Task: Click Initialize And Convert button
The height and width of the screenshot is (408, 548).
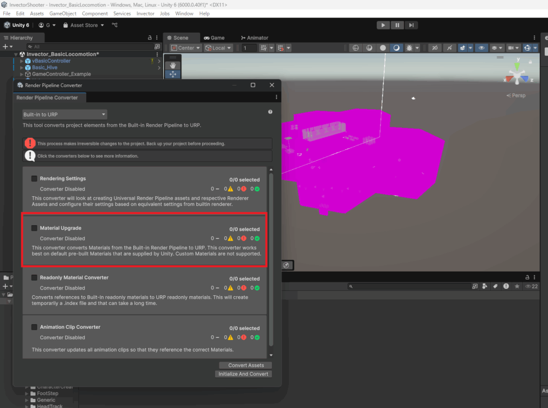Action: coord(243,374)
